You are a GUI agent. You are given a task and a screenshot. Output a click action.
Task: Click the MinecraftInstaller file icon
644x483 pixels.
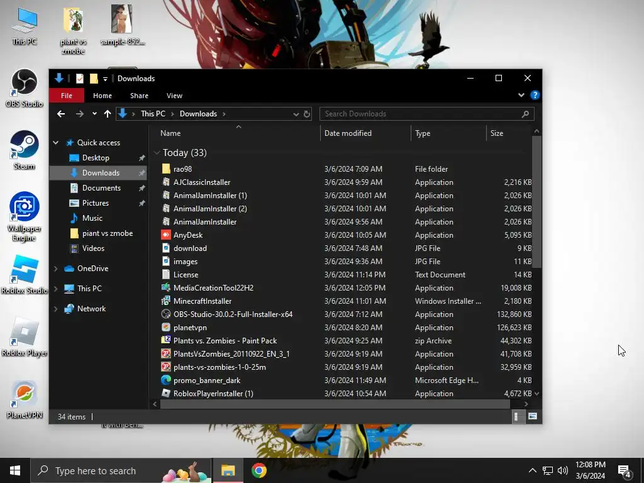(166, 301)
